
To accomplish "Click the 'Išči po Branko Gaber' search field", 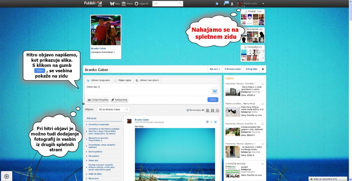I will click(111, 110).
